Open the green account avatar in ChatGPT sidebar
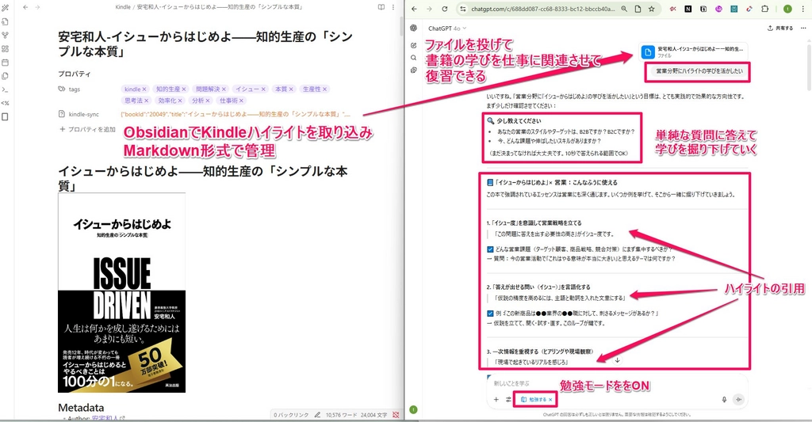 click(x=413, y=409)
